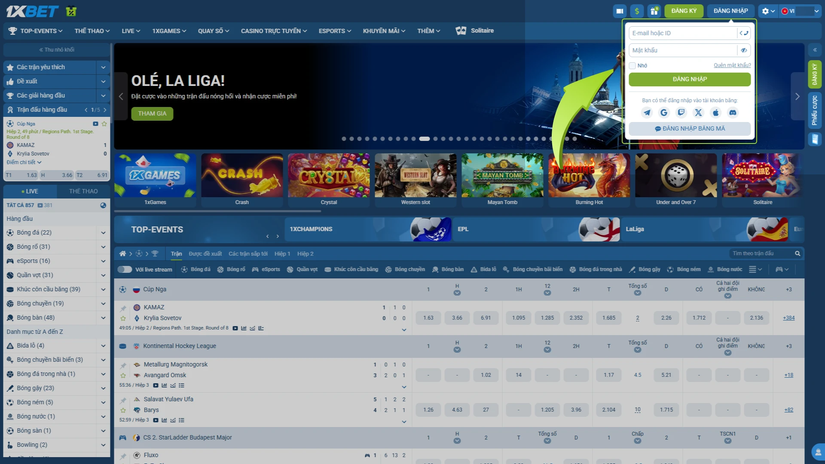Toggle password visibility eye icon
The height and width of the screenshot is (464, 825).
tap(744, 50)
